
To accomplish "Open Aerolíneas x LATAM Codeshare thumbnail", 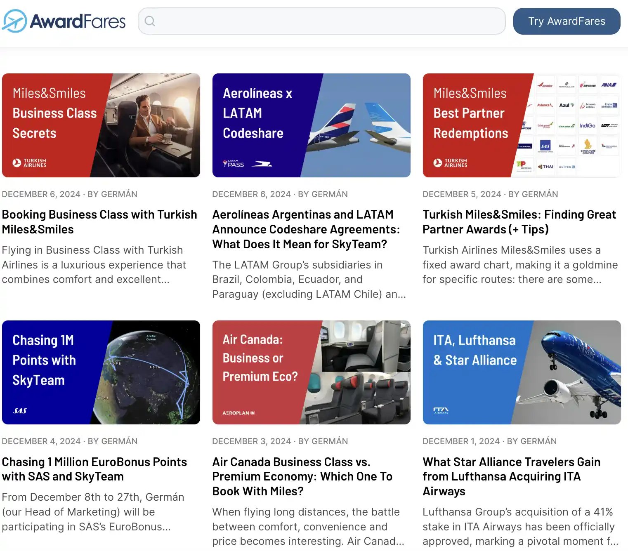I will pos(312,125).
